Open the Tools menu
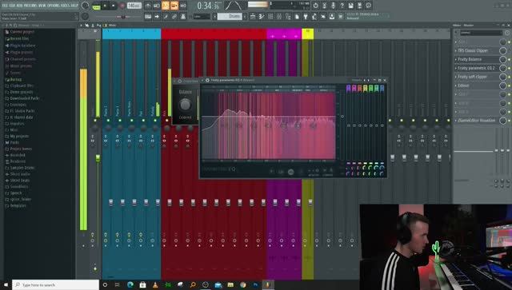Image resolution: width=512 pixels, height=290 pixels. click(x=66, y=6)
